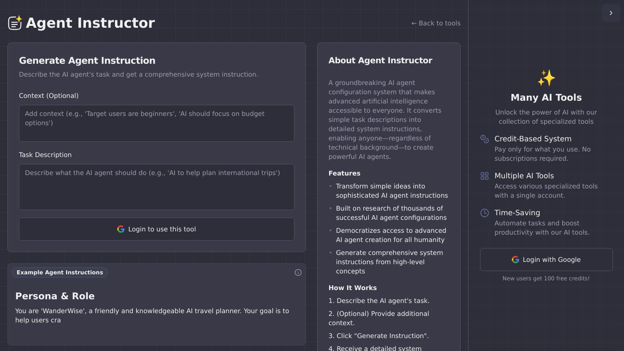The image size is (624, 351).
Task: Click the Agent Instructor logo icon
Action: point(15,23)
